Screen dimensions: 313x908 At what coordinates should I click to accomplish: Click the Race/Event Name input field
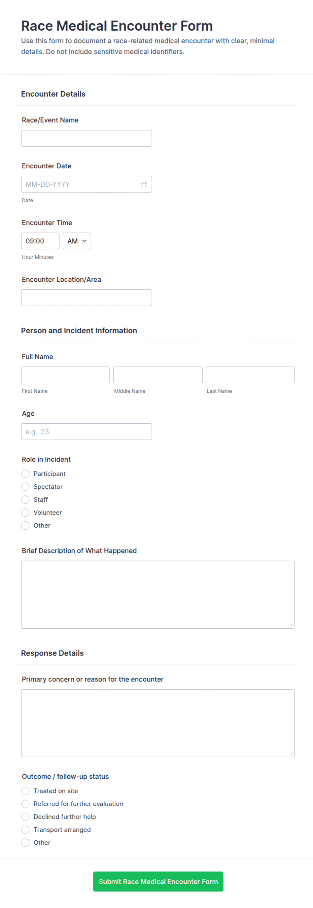tap(86, 138)
